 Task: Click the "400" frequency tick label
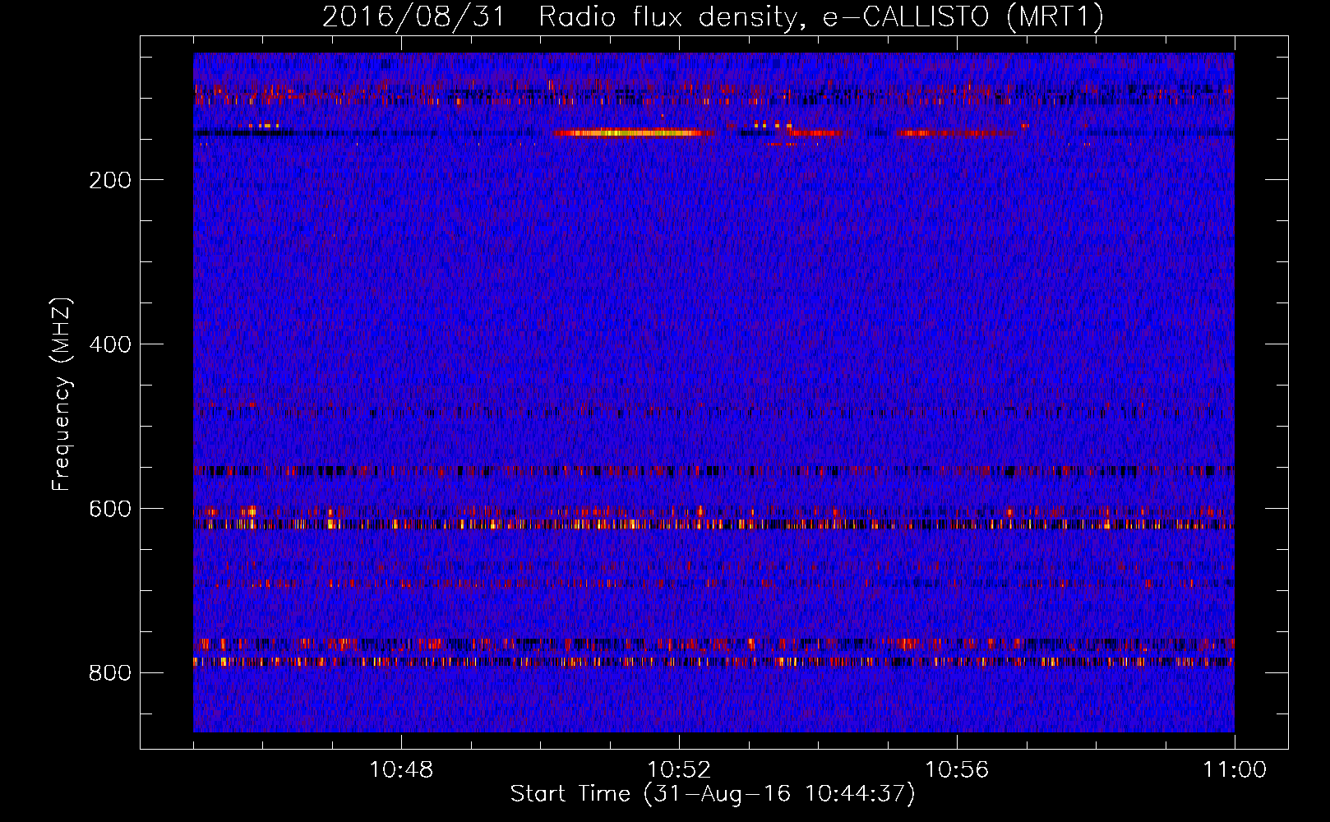click(x=110, y=344)
